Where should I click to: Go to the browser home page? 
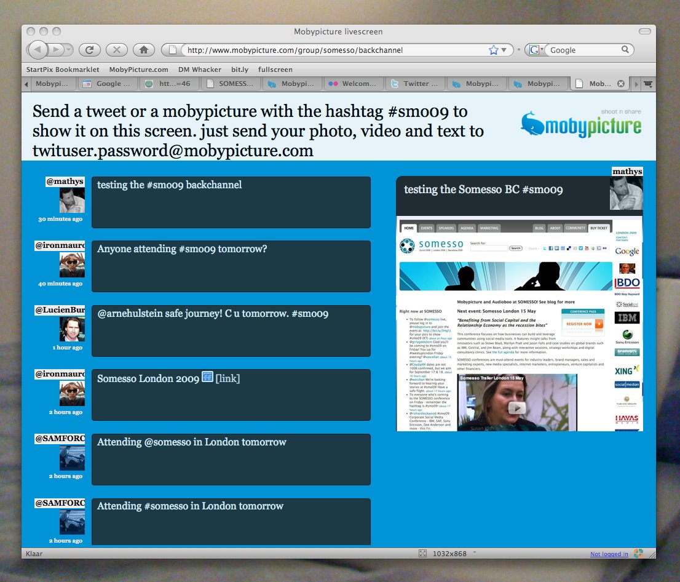point(143,50)
